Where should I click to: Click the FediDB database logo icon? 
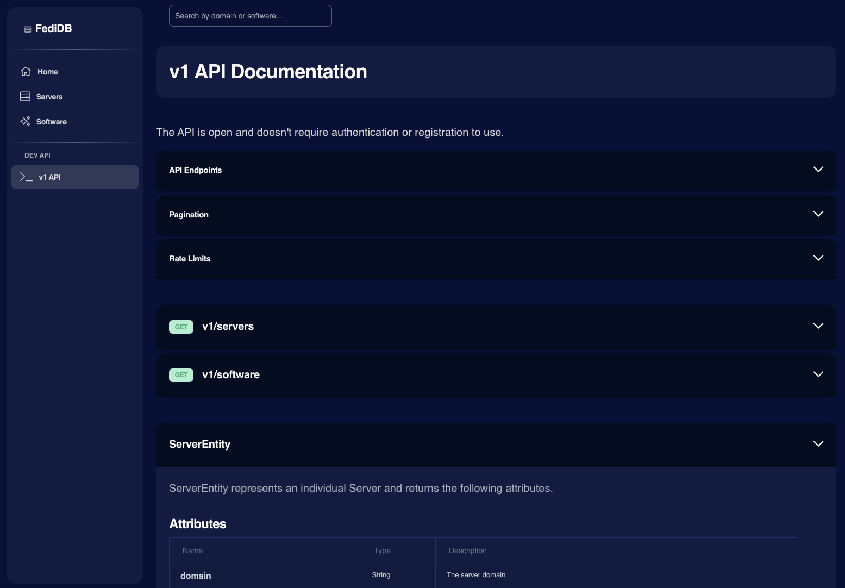(x=27, y=29)
